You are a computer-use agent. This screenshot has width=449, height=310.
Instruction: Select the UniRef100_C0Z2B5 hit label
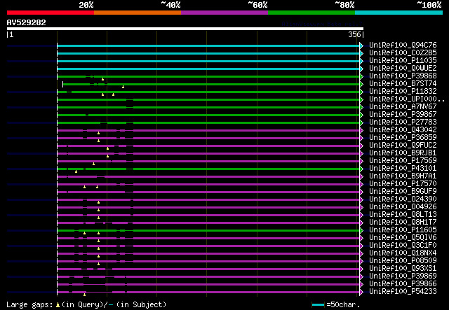pos(403,53)
